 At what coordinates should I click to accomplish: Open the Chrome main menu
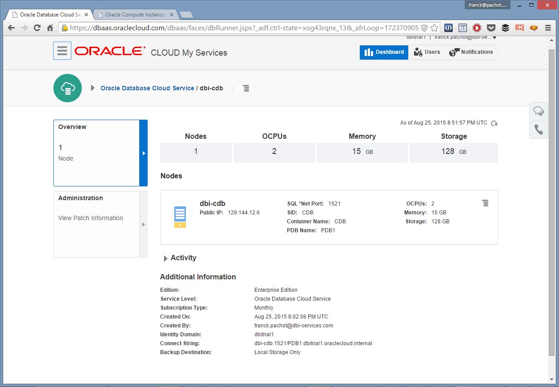[548, 28]
